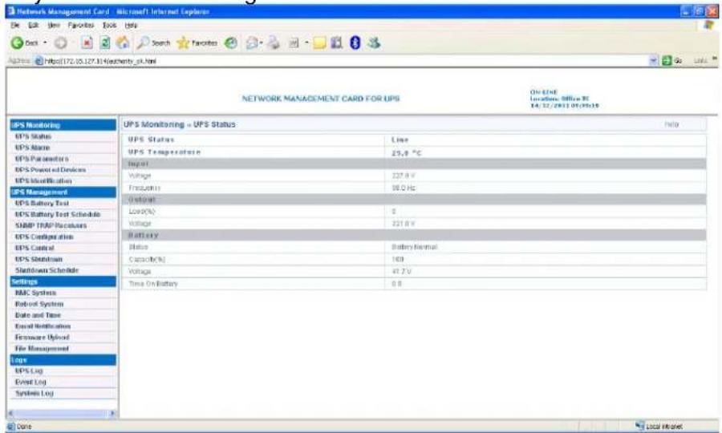Open Reboot System page
The height and width of the screenshot is (433, 722).
(x=39, y=304)
